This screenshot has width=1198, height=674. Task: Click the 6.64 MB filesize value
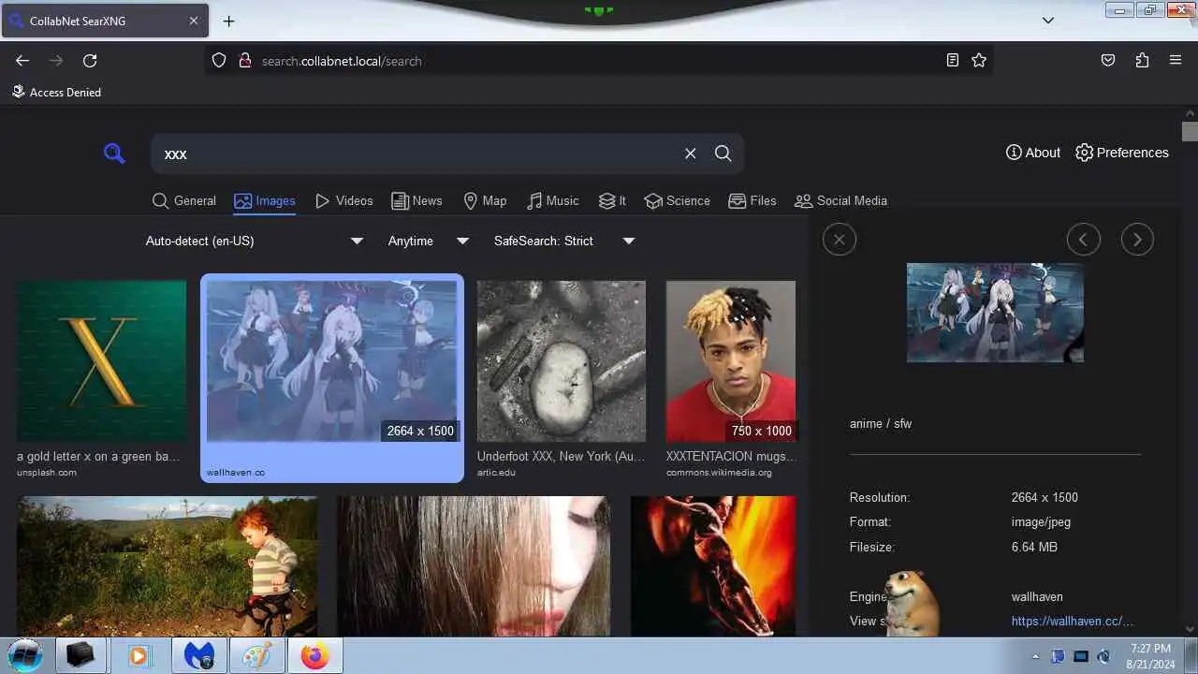tap(1034, 547)
